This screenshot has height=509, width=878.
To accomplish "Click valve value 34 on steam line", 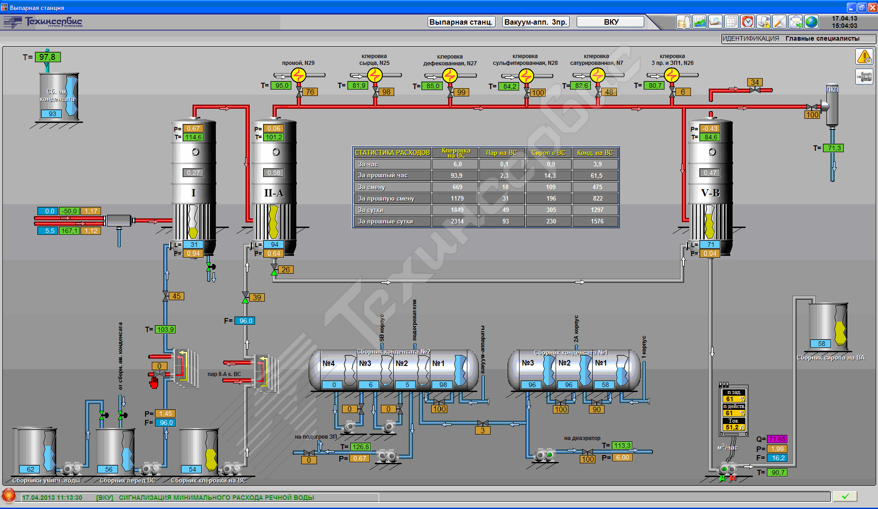I will 755,82.
